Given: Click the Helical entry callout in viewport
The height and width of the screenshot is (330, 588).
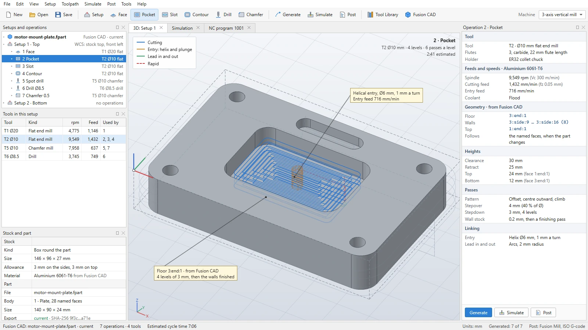Looking at the screenshot, I should (386, 96).
